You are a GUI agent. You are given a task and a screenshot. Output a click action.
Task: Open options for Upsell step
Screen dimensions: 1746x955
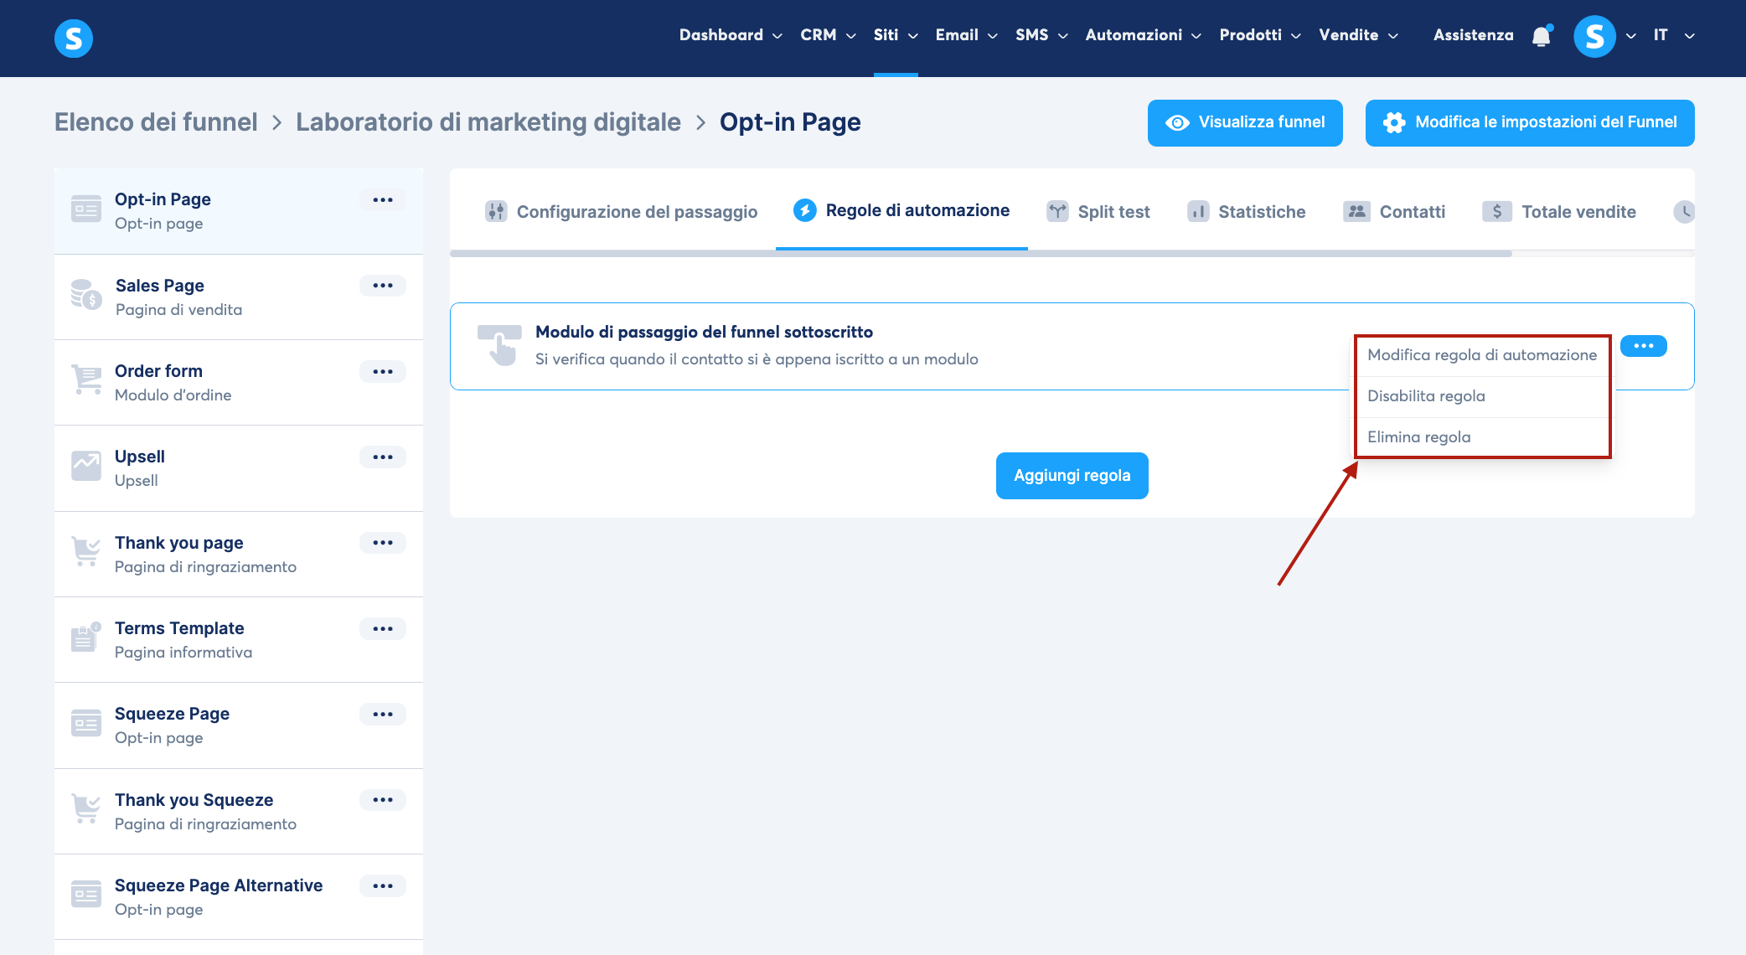tap(383, 457)
